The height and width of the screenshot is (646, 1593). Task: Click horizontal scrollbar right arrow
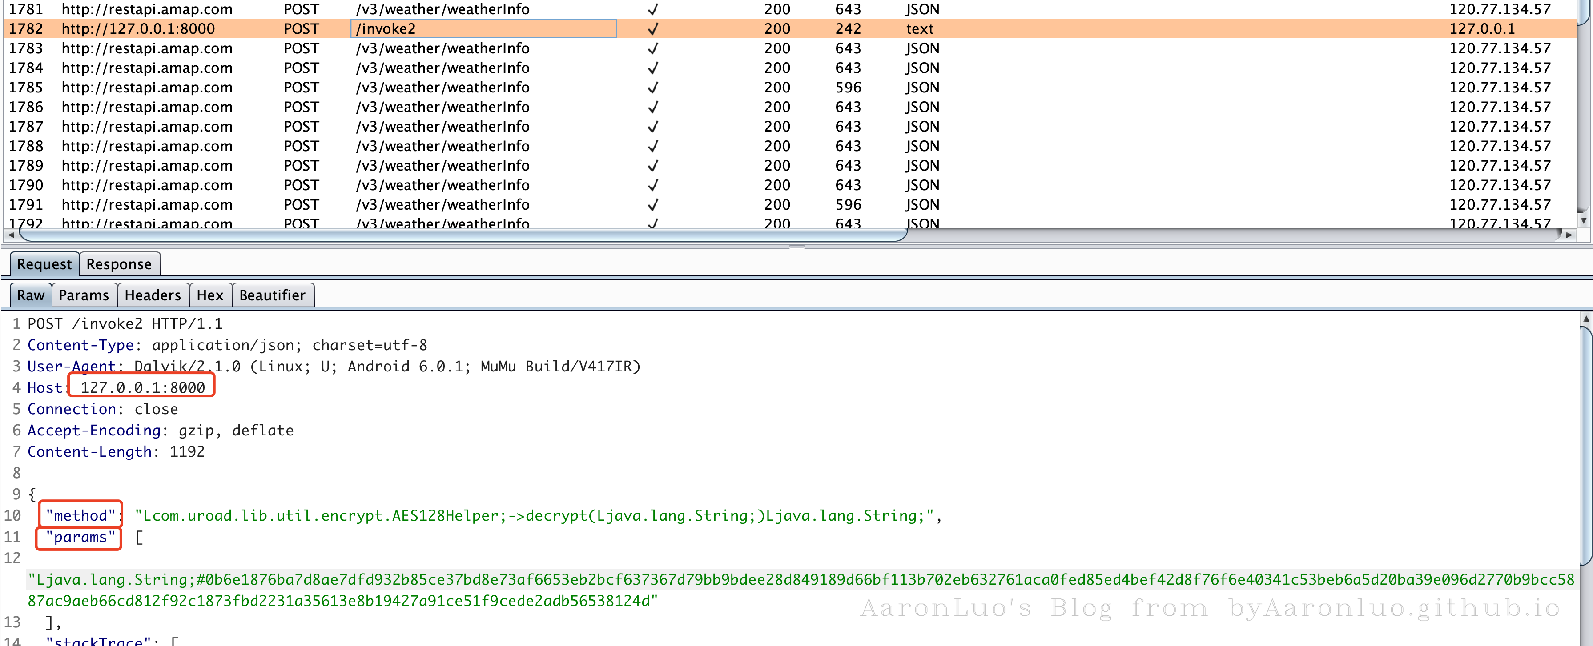(x=1568, y=235)
